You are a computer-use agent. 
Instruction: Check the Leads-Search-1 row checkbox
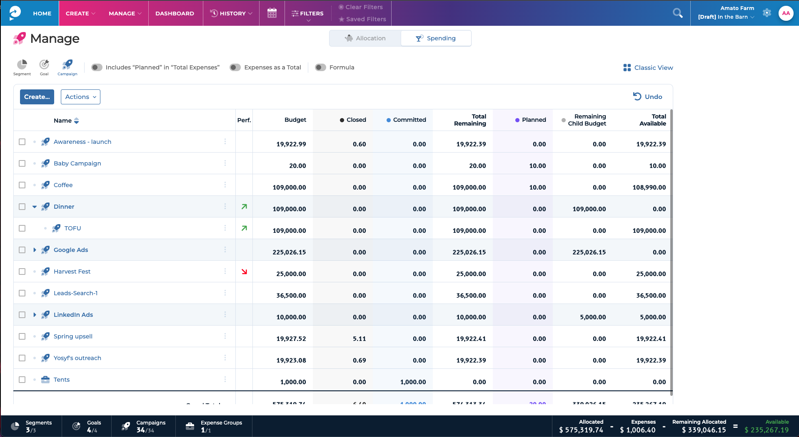[x=22, y=293]
